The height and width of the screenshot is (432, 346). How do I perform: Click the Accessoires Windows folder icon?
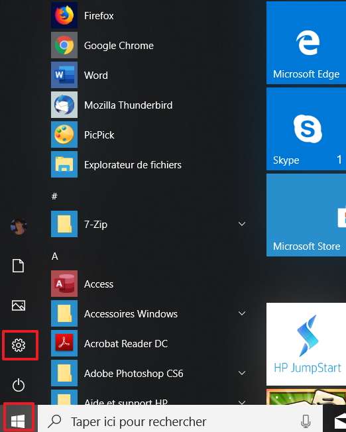coord(64,313)
